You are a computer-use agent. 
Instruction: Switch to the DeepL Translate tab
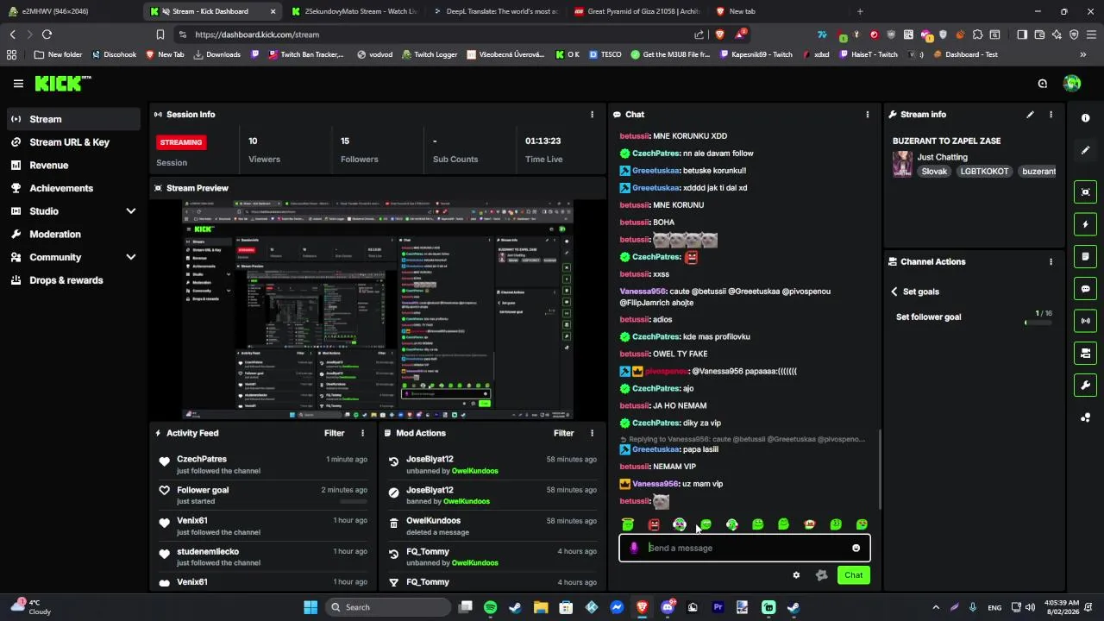[494, 11]
